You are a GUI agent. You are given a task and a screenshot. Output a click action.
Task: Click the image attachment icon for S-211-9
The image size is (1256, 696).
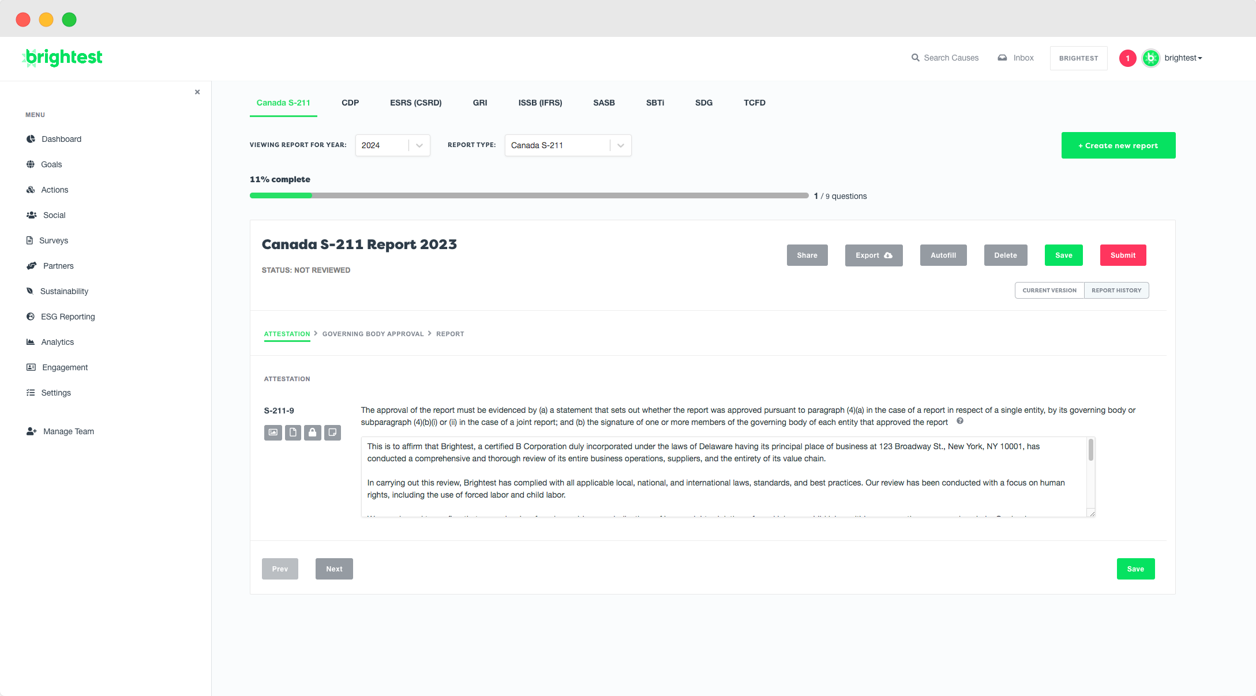click(x=273, y=432)
